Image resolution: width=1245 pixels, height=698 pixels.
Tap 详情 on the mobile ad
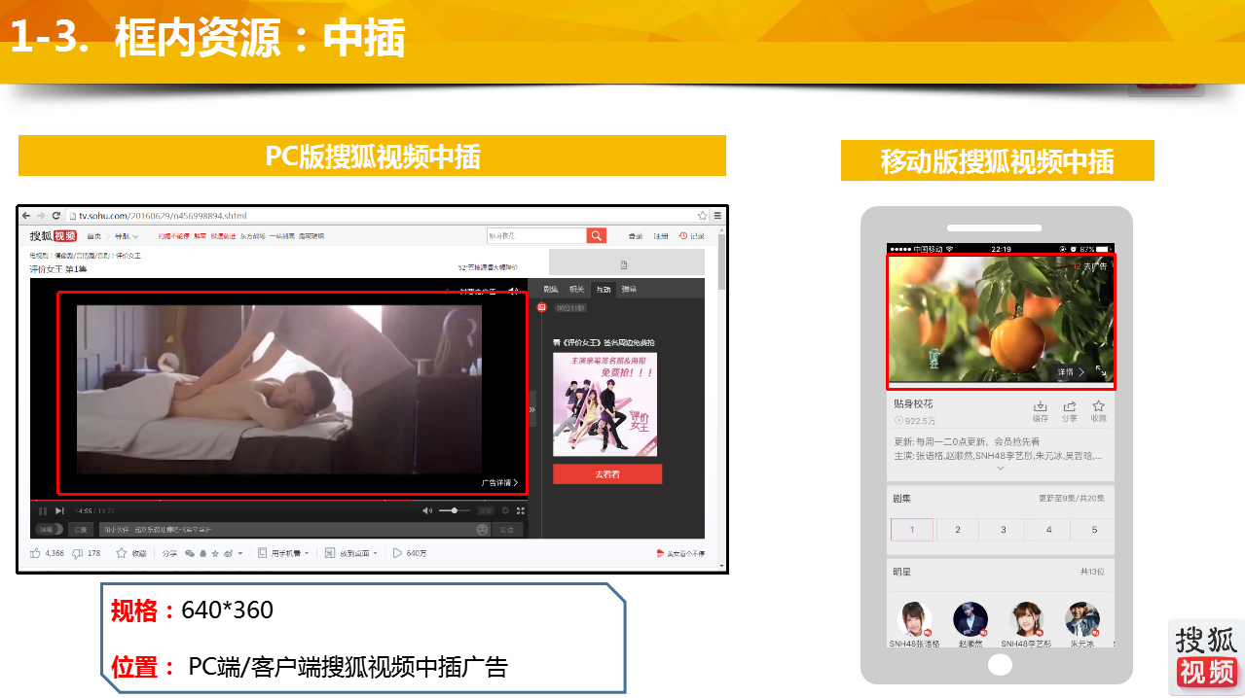(x=1071, y=372)
